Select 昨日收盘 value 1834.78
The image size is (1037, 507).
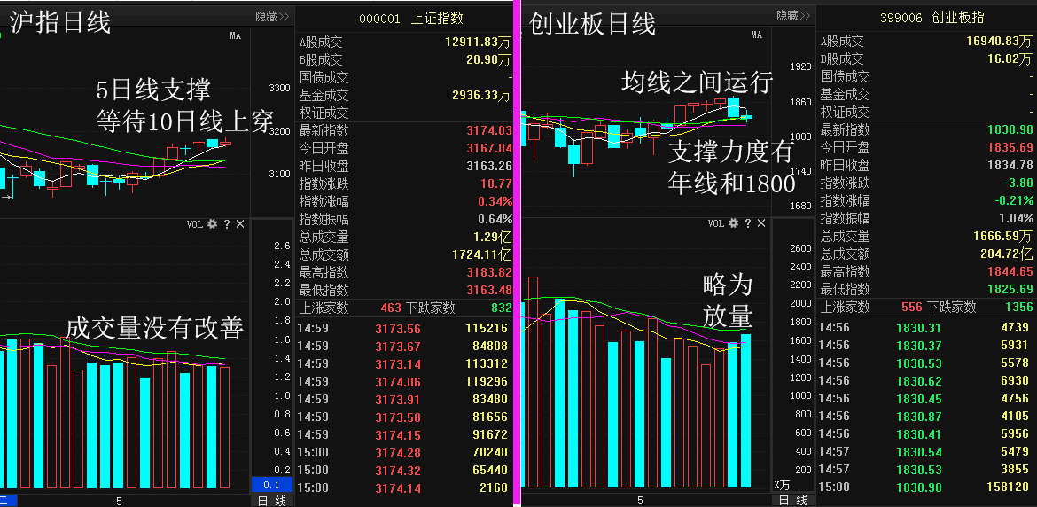[1010, 165]
